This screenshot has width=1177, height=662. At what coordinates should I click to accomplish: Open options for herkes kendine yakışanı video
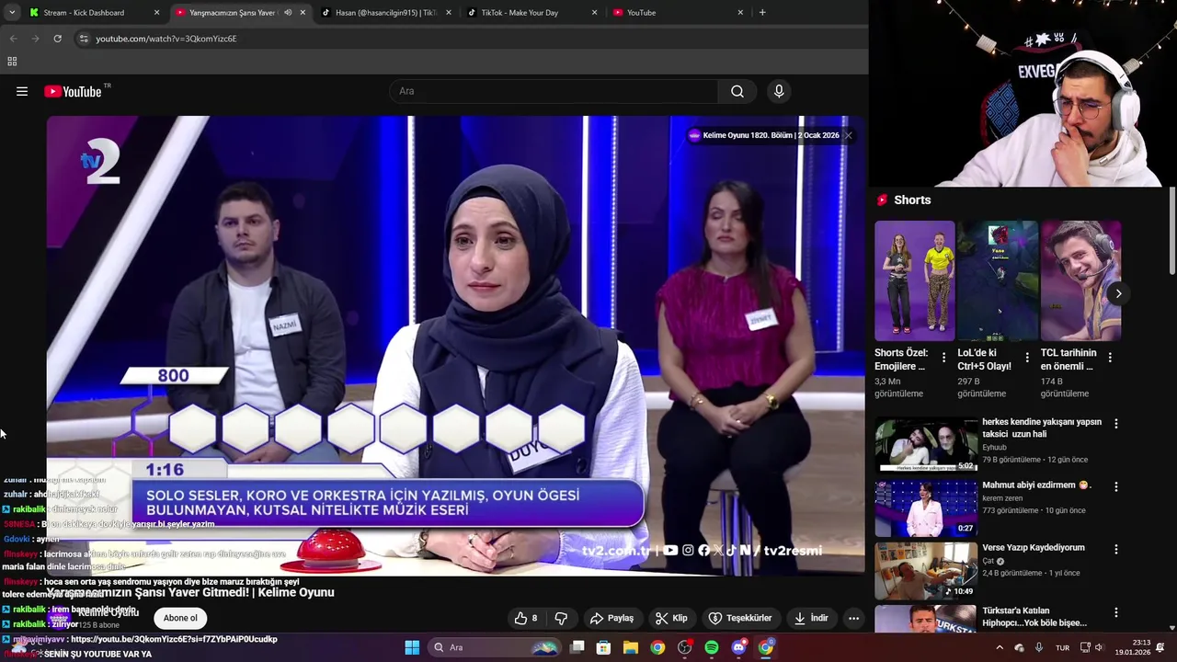point(1116,424)
